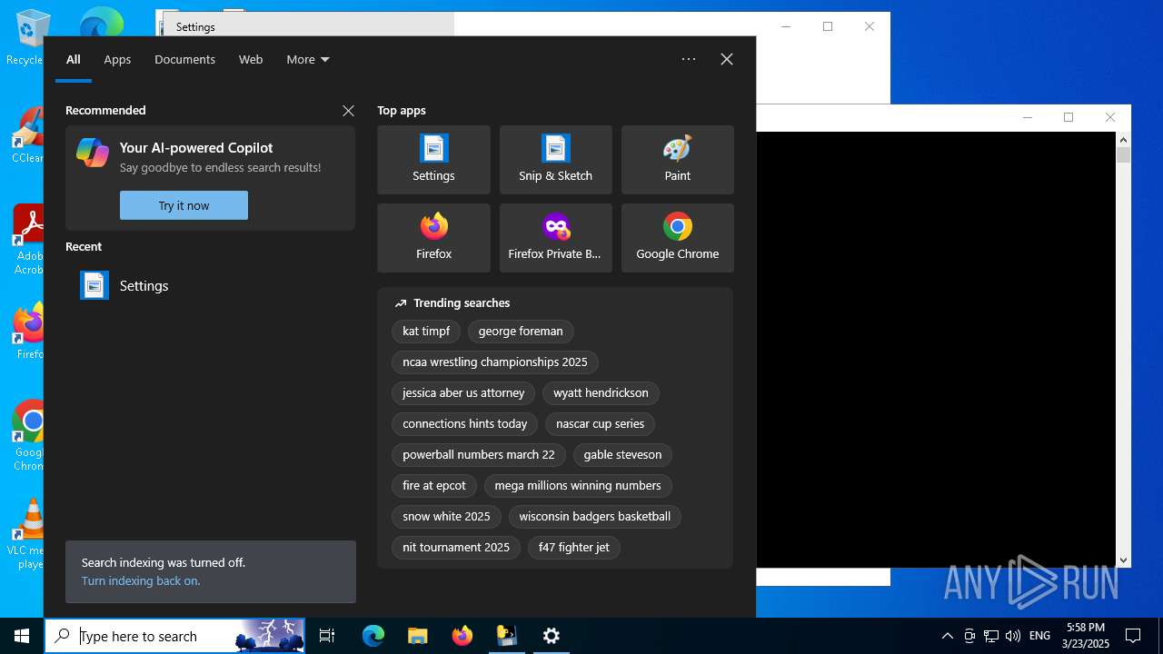Screen dimensions: 1163x654
Task: Search trending term kat timpf
Action: (x=426, y=332)
